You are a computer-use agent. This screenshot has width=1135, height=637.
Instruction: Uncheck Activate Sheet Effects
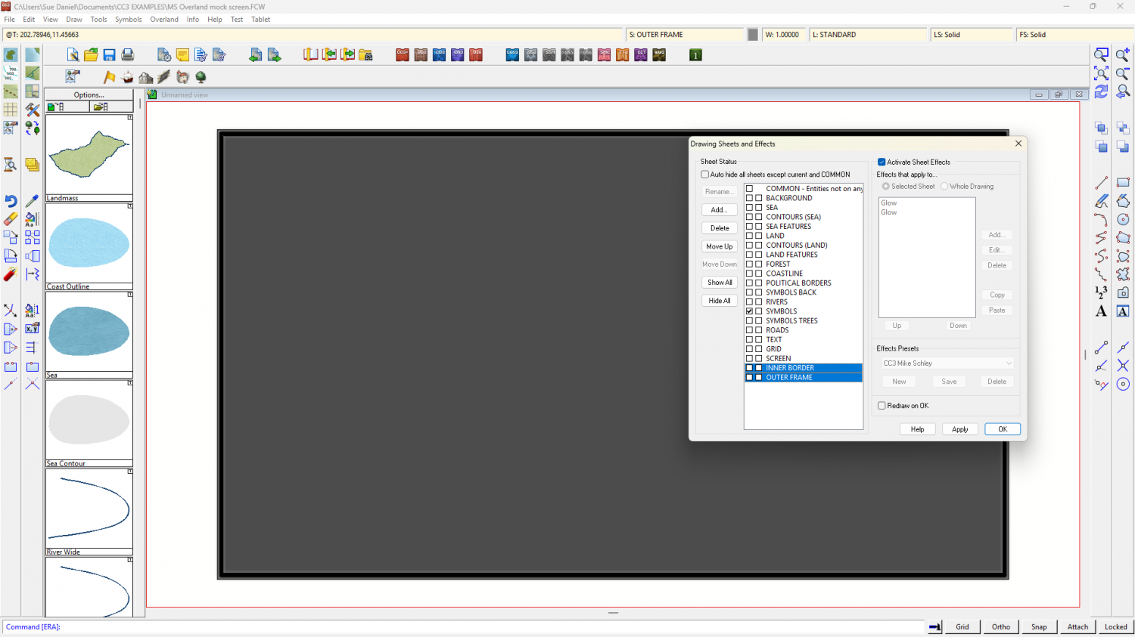(882, 162)
